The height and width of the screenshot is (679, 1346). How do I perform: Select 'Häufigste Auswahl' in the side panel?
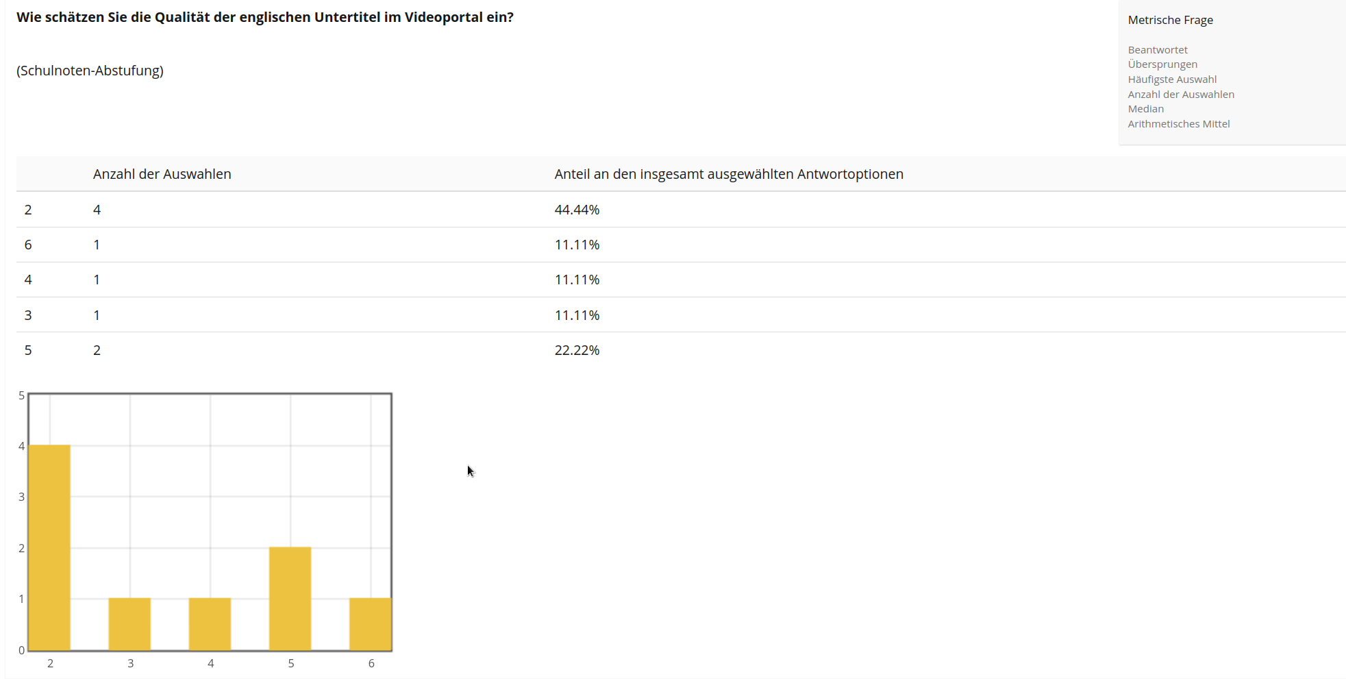click(1172, 79)
